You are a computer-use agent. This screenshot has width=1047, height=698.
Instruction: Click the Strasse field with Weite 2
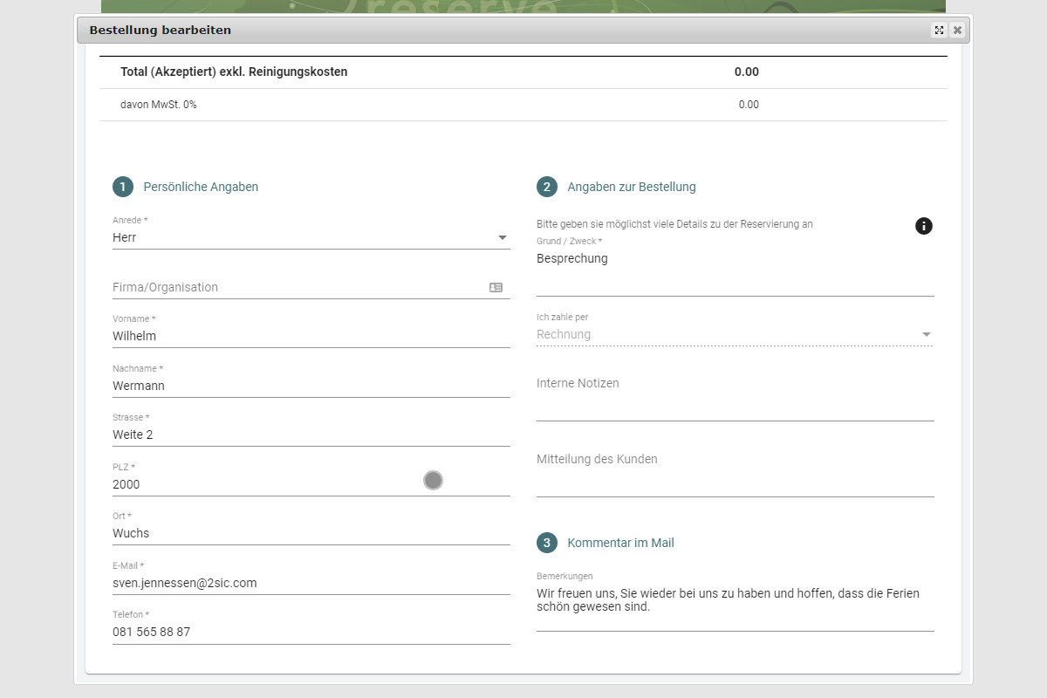[310, 435]
